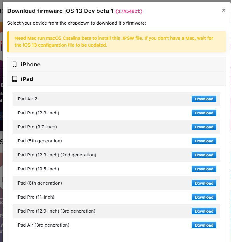This screenshot has height=242, width=231.
Task: Click the 'iPad (6th generation)' row label
Action: [39, 183]
